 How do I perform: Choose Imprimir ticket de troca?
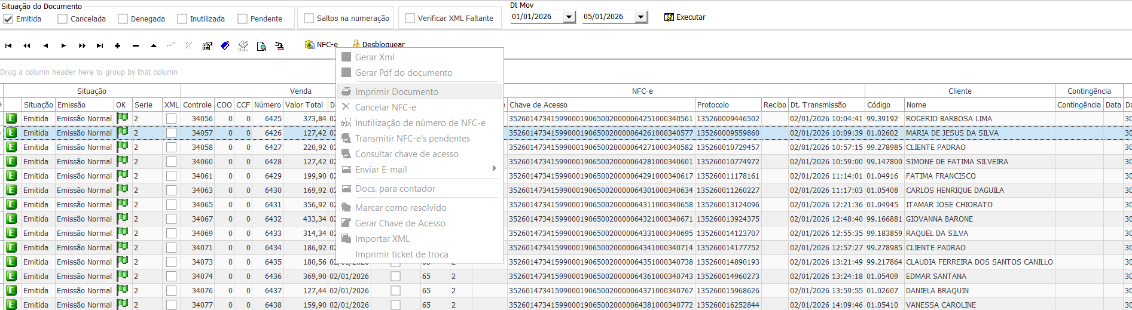[x=420, y=254]
